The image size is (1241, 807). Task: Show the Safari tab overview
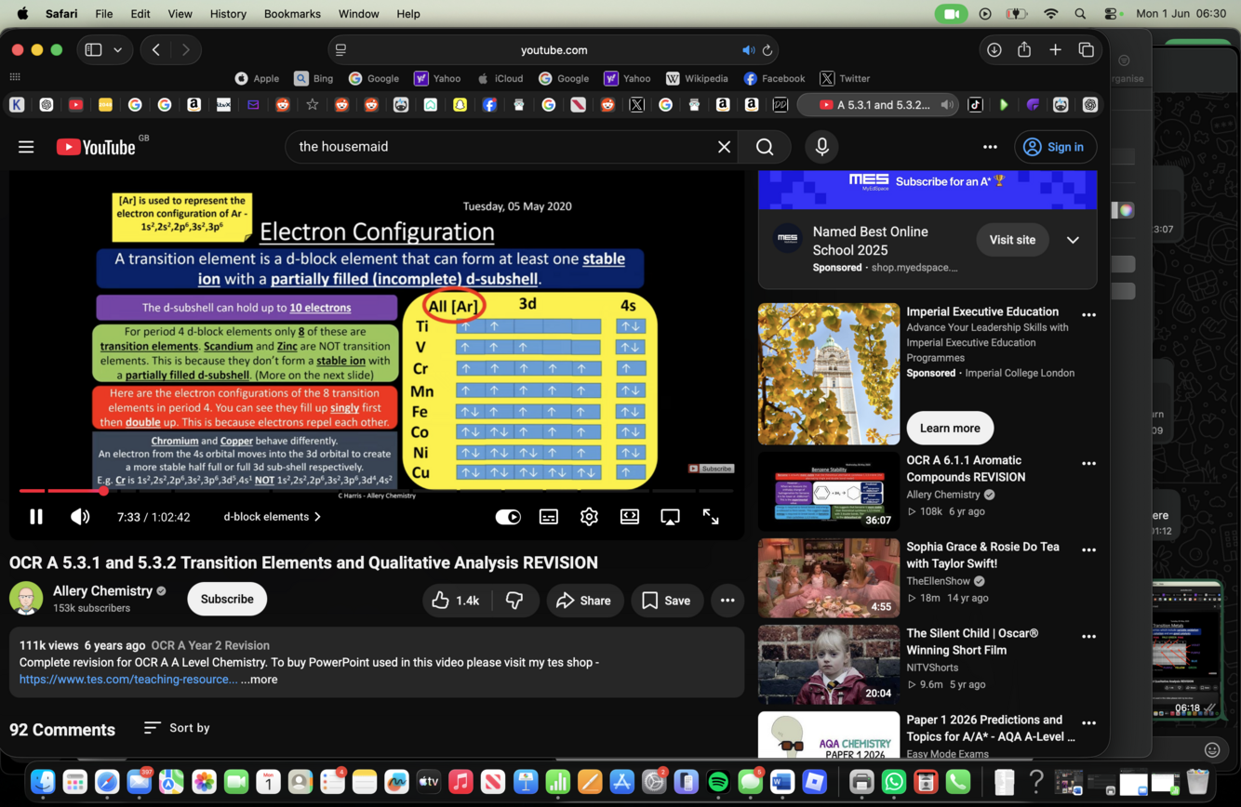(x=1086, y=50)
